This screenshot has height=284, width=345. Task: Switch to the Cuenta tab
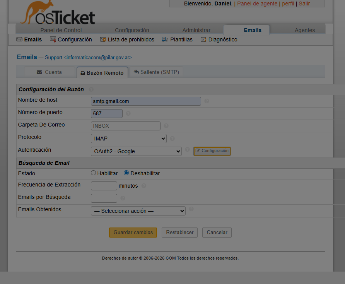pyautogui.click(x=49, y=72)
